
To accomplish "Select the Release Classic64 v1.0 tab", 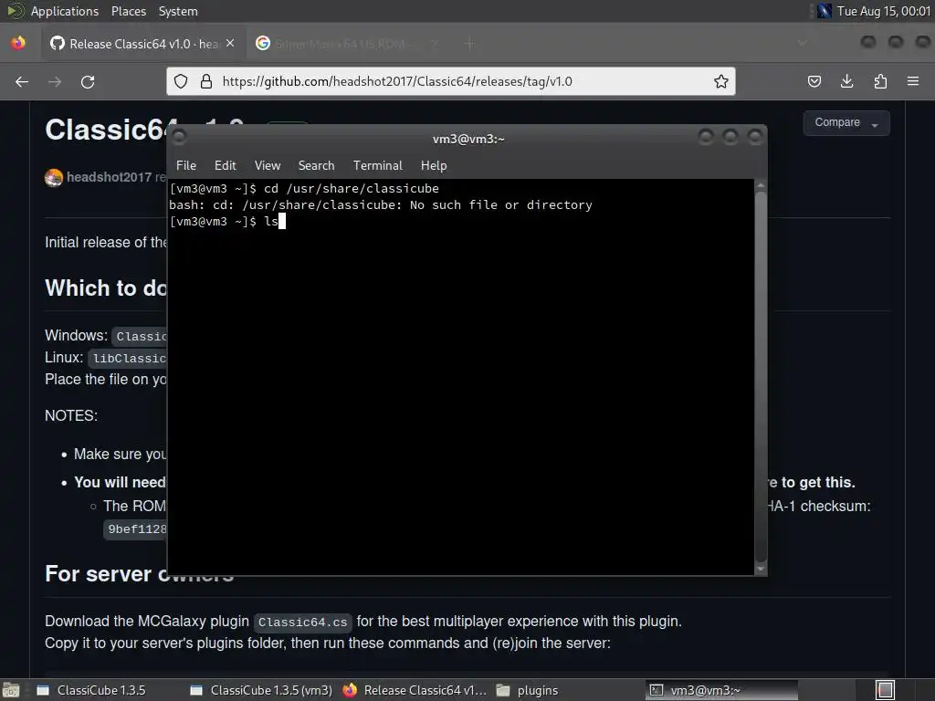I will click(143, 44).
